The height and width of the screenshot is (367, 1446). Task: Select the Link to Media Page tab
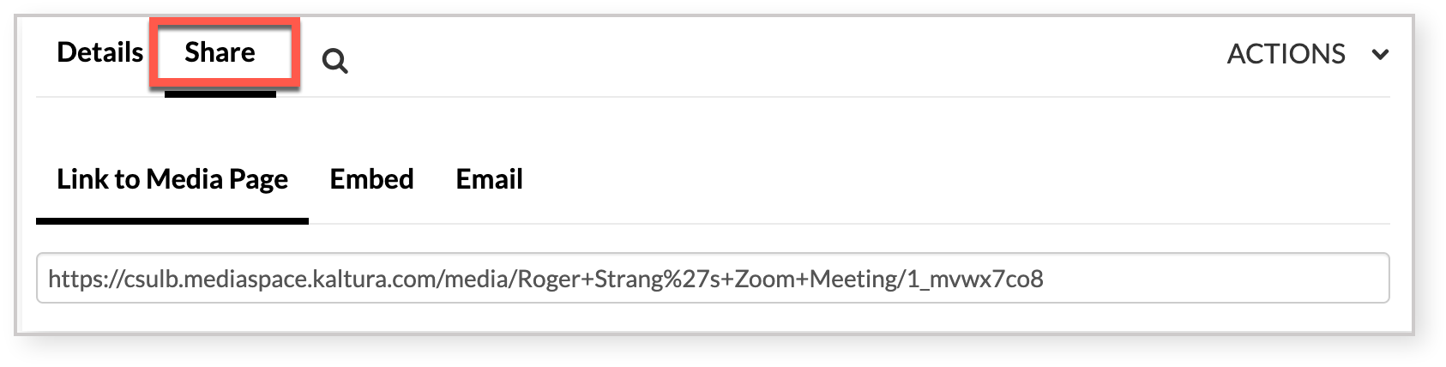[x=172, y=178]
